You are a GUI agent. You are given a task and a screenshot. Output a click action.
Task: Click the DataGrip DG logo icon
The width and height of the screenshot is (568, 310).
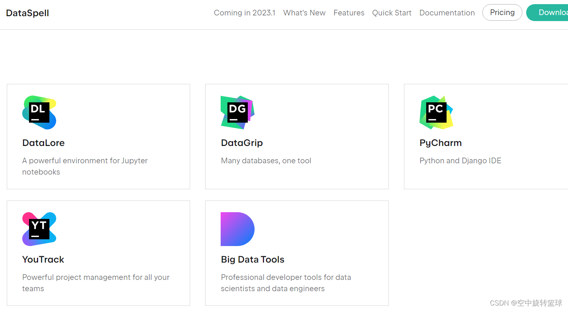pos(238,112)
